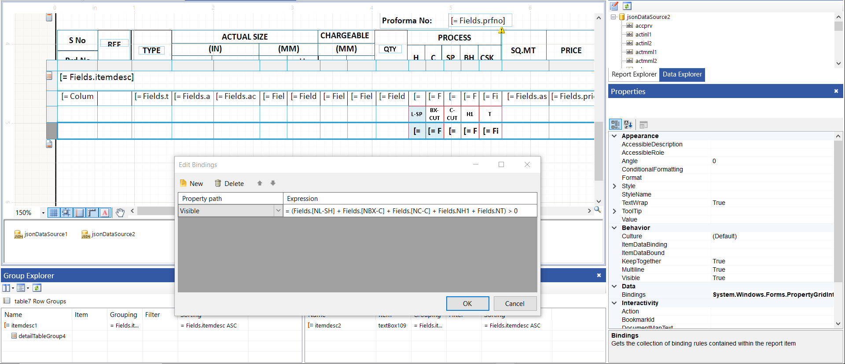The width and height of the screenshot is (845, 364).
Task: Select the pan hand tool
Action: click(120, 213)
